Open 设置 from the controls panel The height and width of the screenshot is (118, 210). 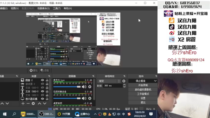pyautogui.click(x=143, y=98)
